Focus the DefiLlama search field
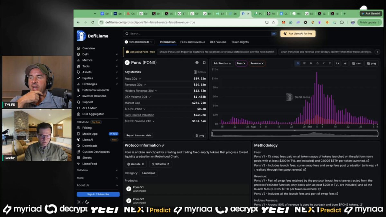386x217 pixels. (200, 33)
